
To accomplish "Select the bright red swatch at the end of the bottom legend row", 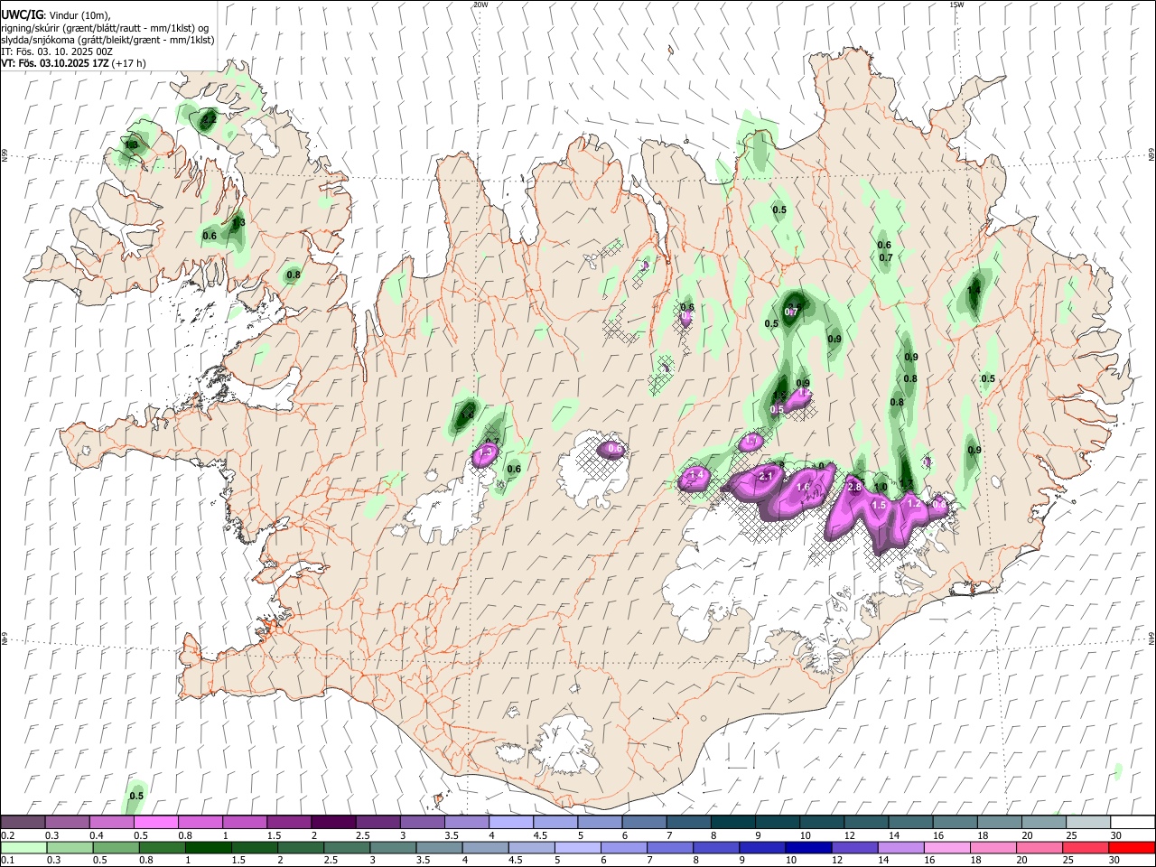I will (1132, 847).
